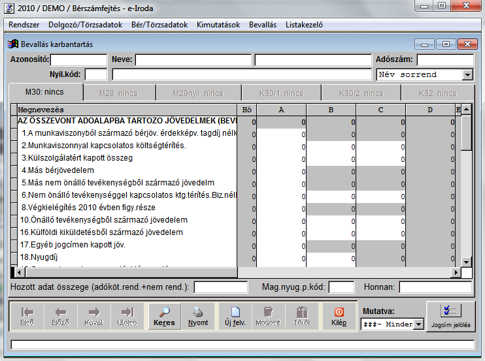Image resolution: width=485 pixels, height=361 pixels.
Task: Click the Módosít edit icon
Action: point(267,315)
